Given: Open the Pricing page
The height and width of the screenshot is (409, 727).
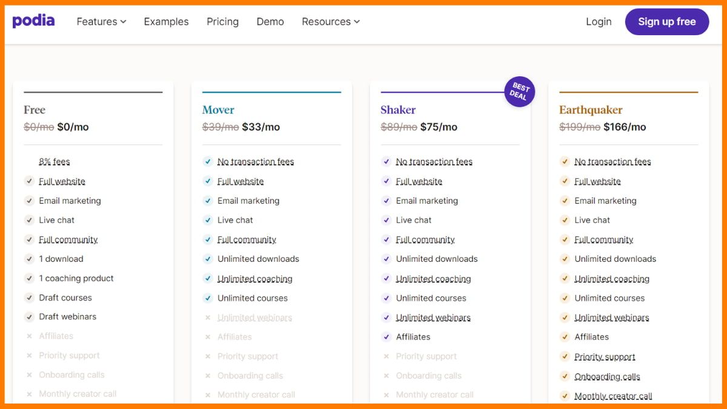Looking at the screenshot, I should click(x=222, y=21).
